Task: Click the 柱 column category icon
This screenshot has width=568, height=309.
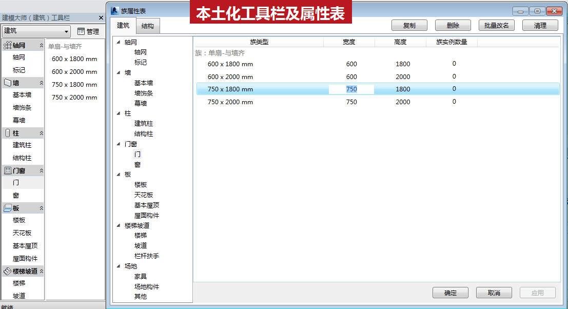Action: click(x=7, y=133)
